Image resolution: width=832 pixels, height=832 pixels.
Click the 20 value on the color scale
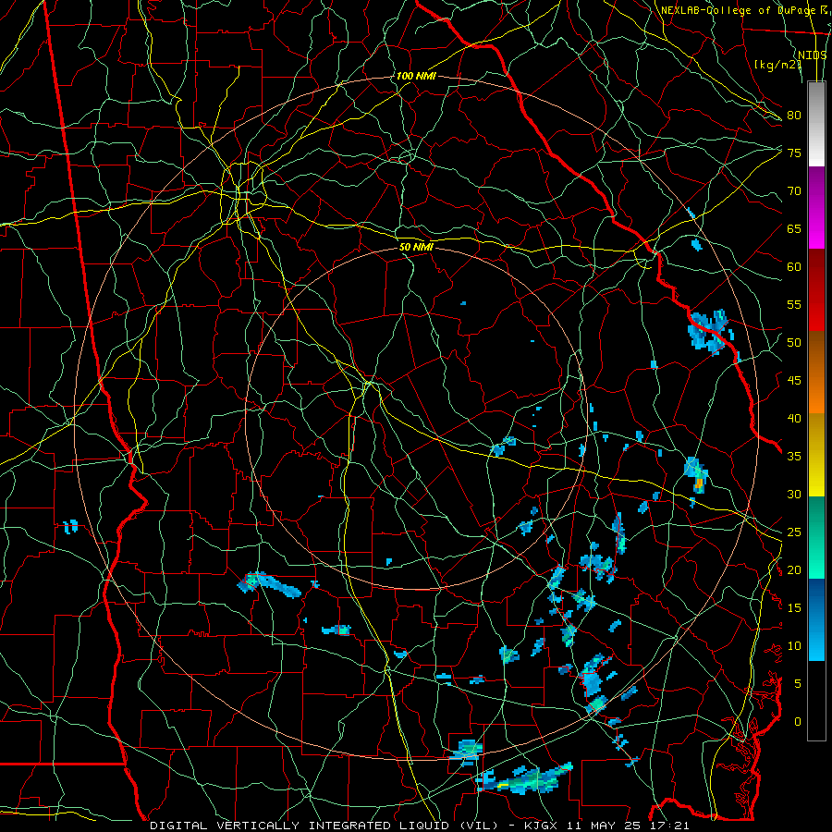(794, 569)
